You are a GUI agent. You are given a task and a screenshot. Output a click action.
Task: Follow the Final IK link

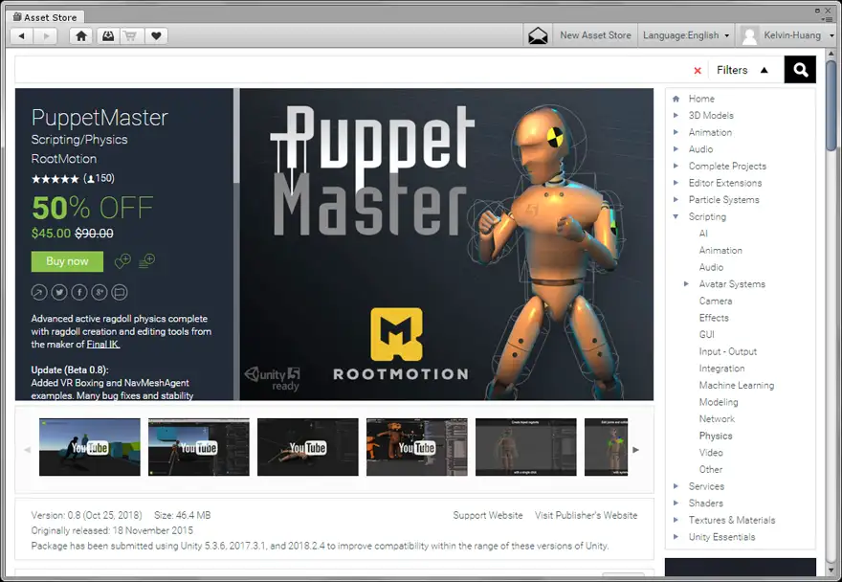103,345
